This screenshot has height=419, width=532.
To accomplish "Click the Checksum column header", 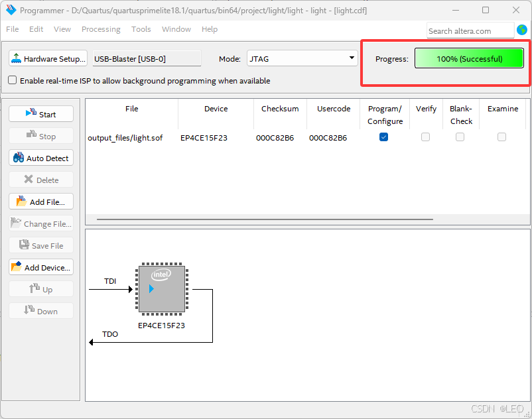I will [280, 114].
